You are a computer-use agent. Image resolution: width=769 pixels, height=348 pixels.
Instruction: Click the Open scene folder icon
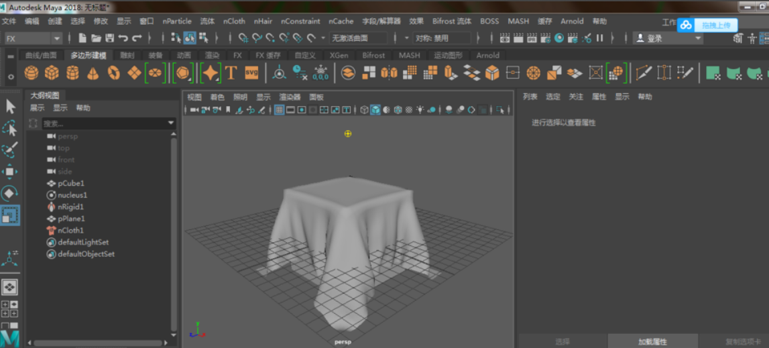(x=96, y=38)
